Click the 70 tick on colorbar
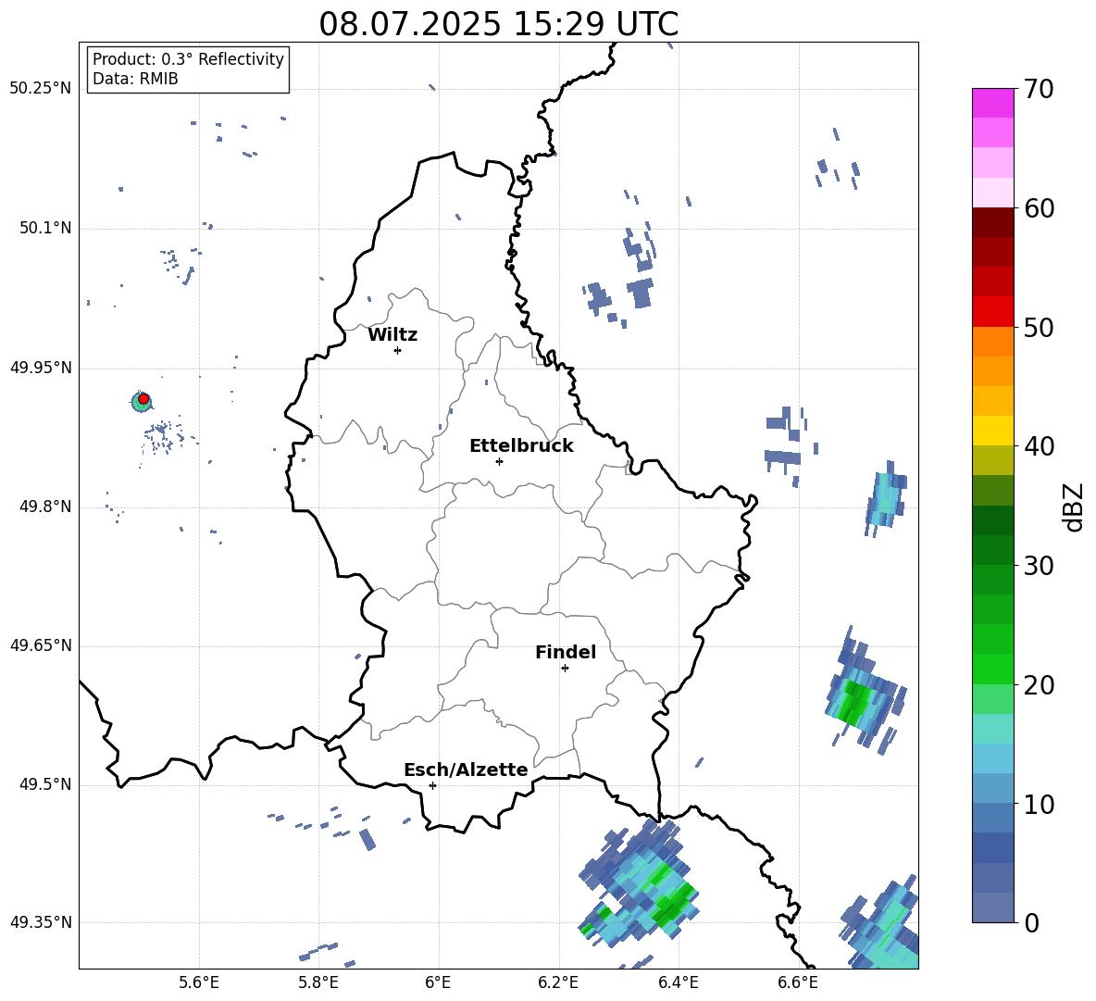 [1038, 90]
